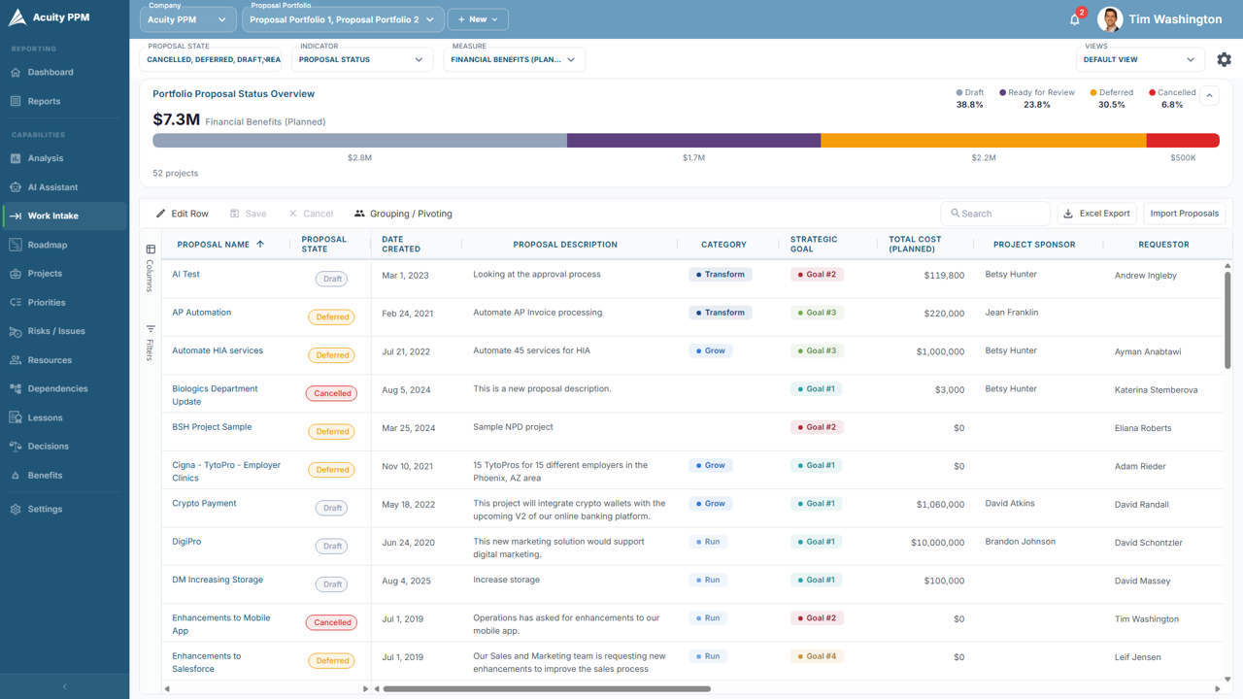
Task: Click the Dependencies sidebar icon
Action: [x=16, y=388]
